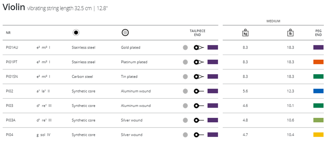Click the MEDIUM tension header
Screen dimensions: 328x144
click(273, 21)
